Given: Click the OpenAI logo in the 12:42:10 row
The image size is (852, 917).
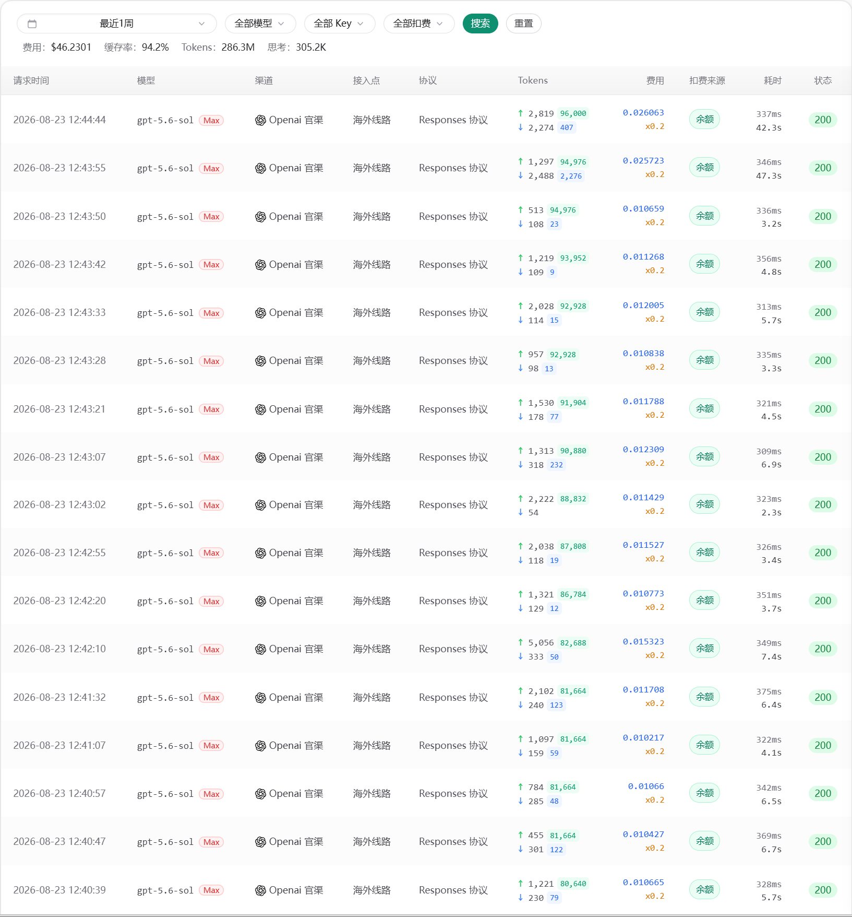Looking at the screenshot, I should coord(260,649).
